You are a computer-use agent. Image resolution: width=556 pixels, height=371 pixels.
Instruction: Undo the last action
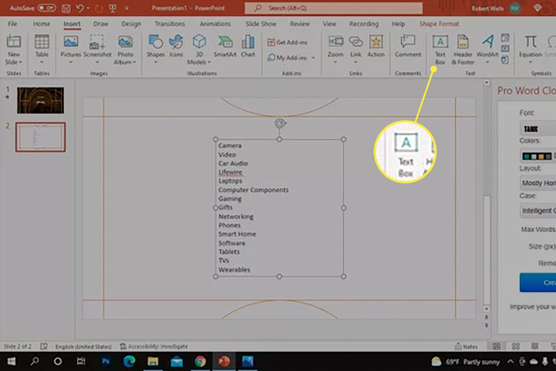click(79, 8)
